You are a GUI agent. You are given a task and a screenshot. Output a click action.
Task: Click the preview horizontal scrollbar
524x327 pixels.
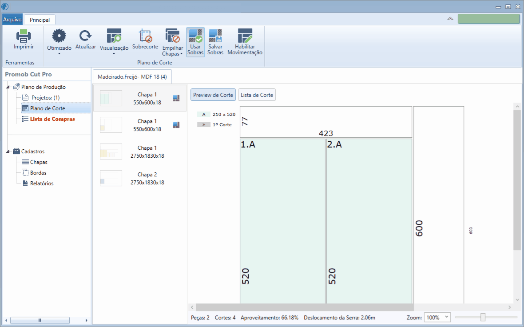click(x=305, y=307)
